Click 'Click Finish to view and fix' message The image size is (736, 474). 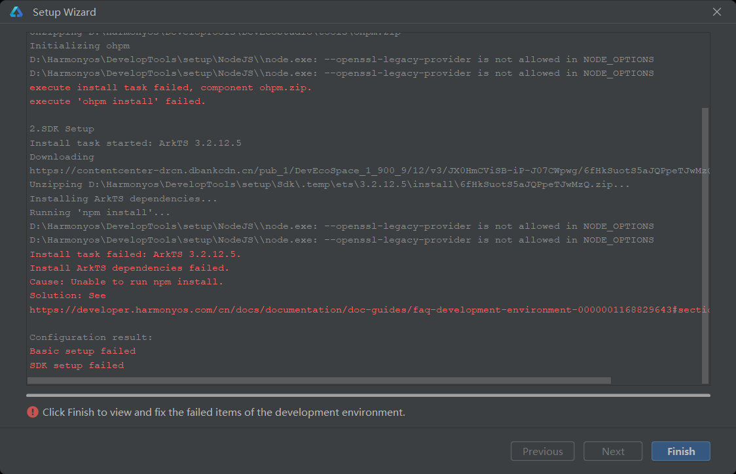224,412
